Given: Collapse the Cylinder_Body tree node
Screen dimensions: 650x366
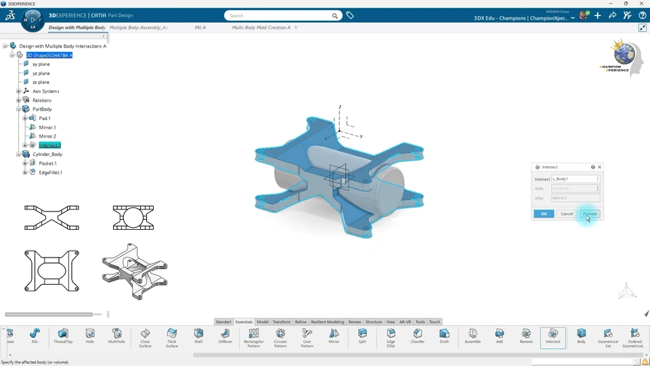Looking at the screenshot, I should click(18, 155).
